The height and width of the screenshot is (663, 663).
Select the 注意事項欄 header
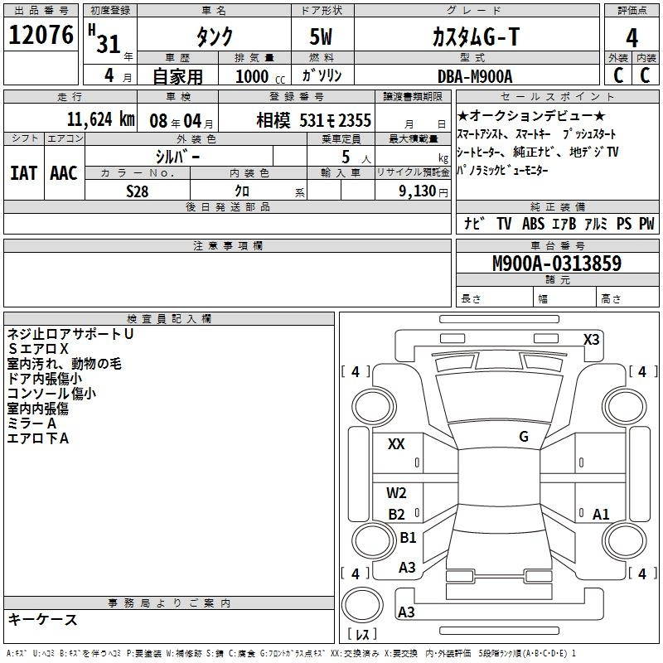tap(228, 245)
